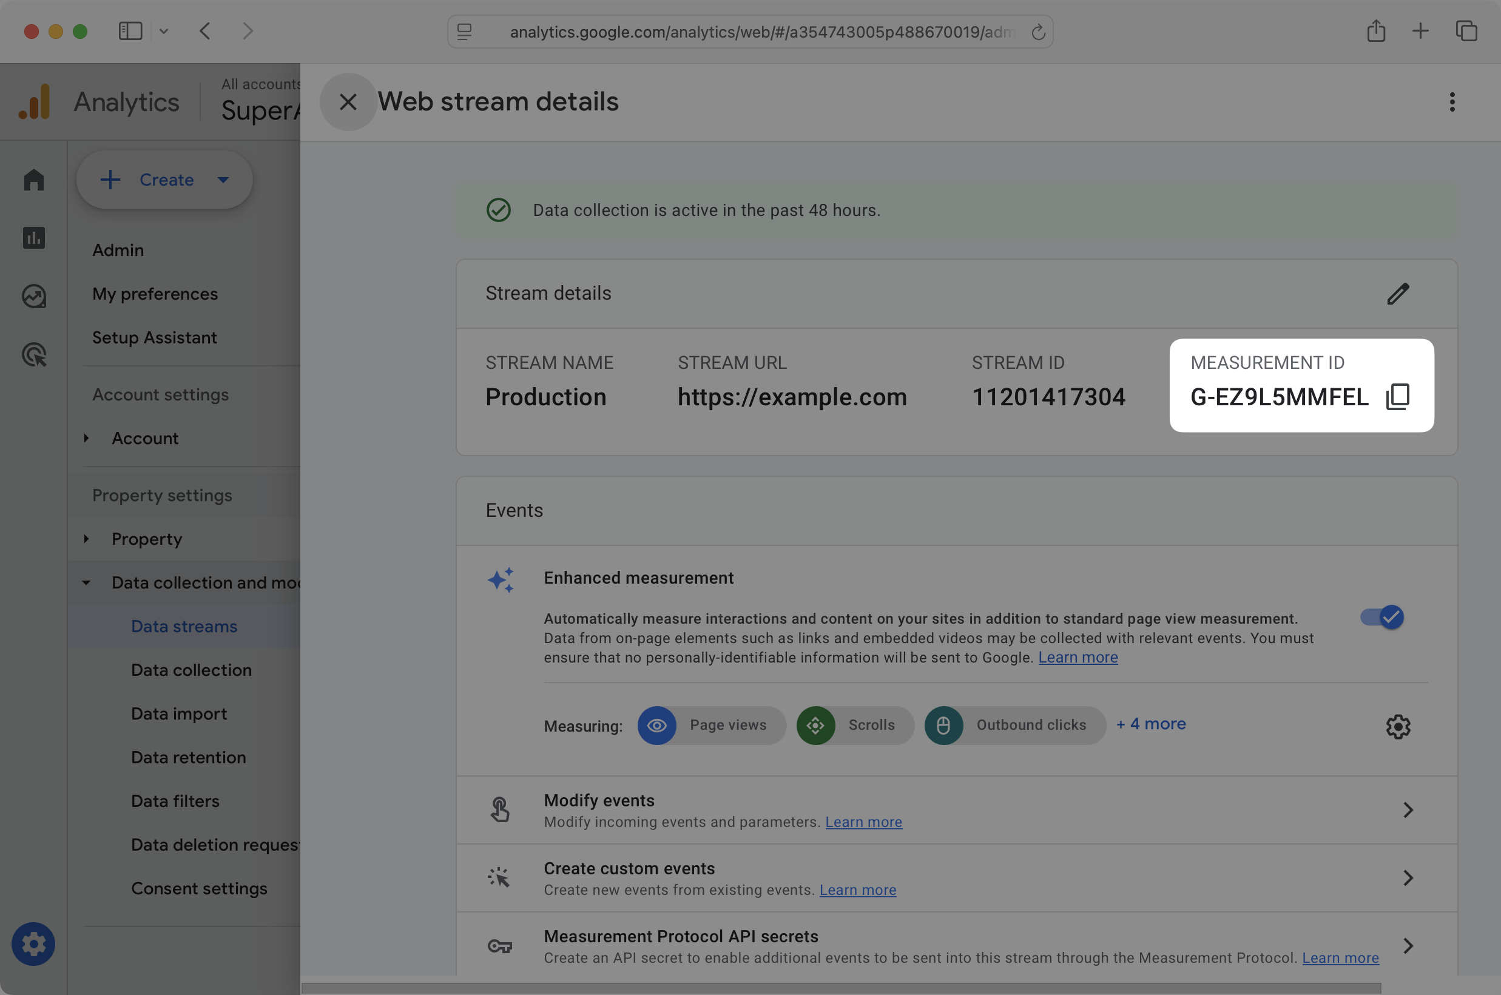Select Data streams in the sidebar
Image resolution: width=1501 pixels, height=995 pixels.
(x=183, y=626)
